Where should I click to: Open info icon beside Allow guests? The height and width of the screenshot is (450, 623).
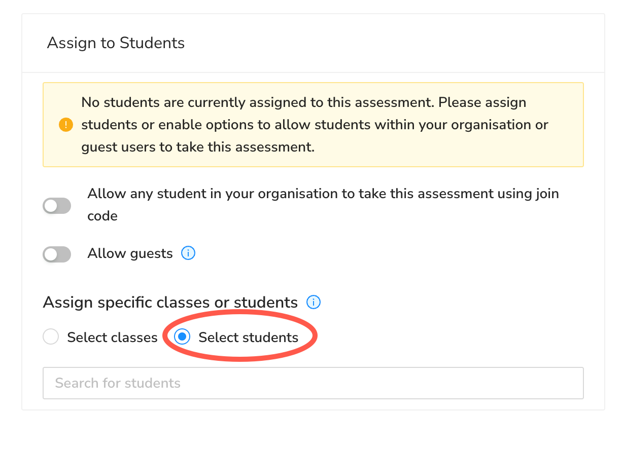pyautogui.click(x=188, y=253)
